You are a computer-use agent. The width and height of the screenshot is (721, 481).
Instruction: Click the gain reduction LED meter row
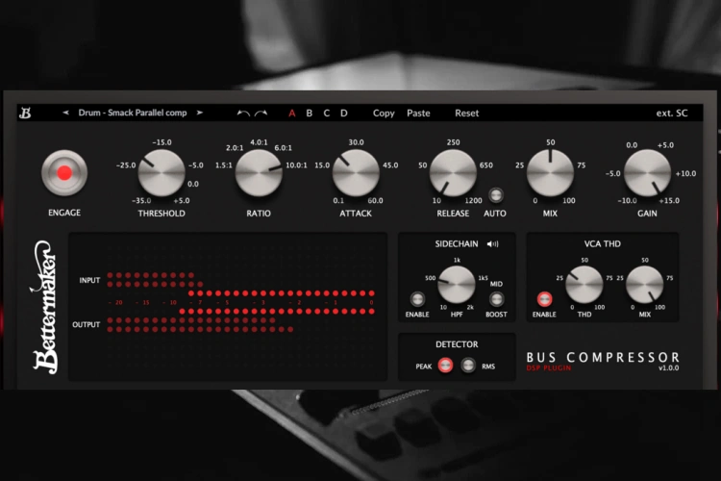(277, 302)
